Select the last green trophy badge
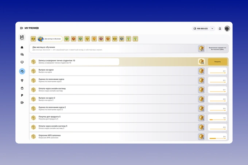This screenshot has width=248, height=165. click(x=135, y=39)
